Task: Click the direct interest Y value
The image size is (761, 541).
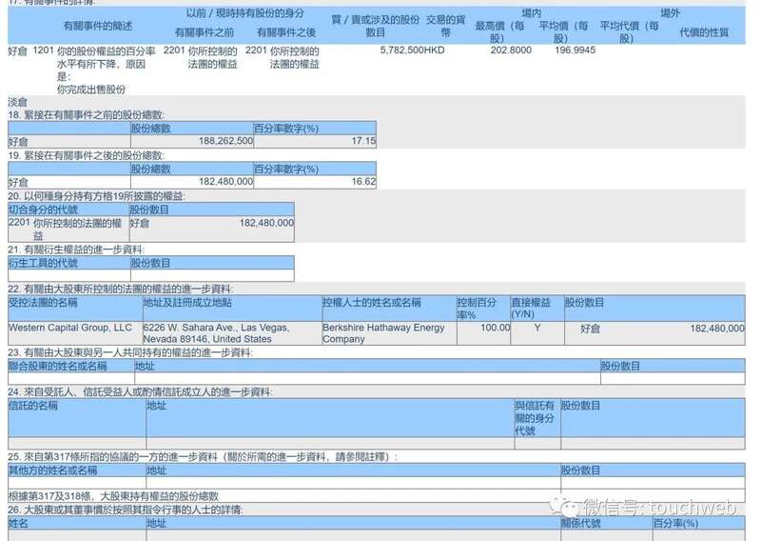Action: (x=537, y=328)
